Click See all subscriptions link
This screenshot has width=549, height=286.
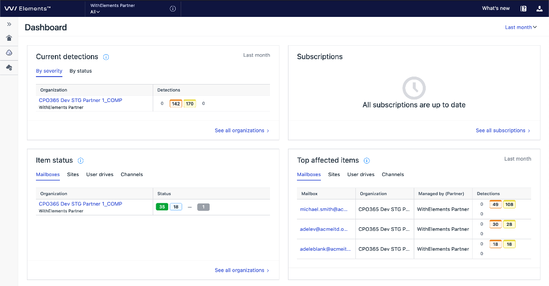[503, 130]
